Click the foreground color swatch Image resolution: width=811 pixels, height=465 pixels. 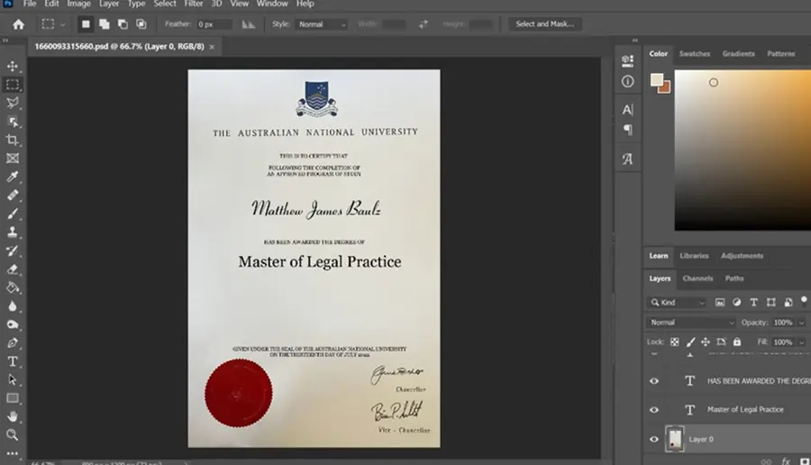tap(657, 79)
